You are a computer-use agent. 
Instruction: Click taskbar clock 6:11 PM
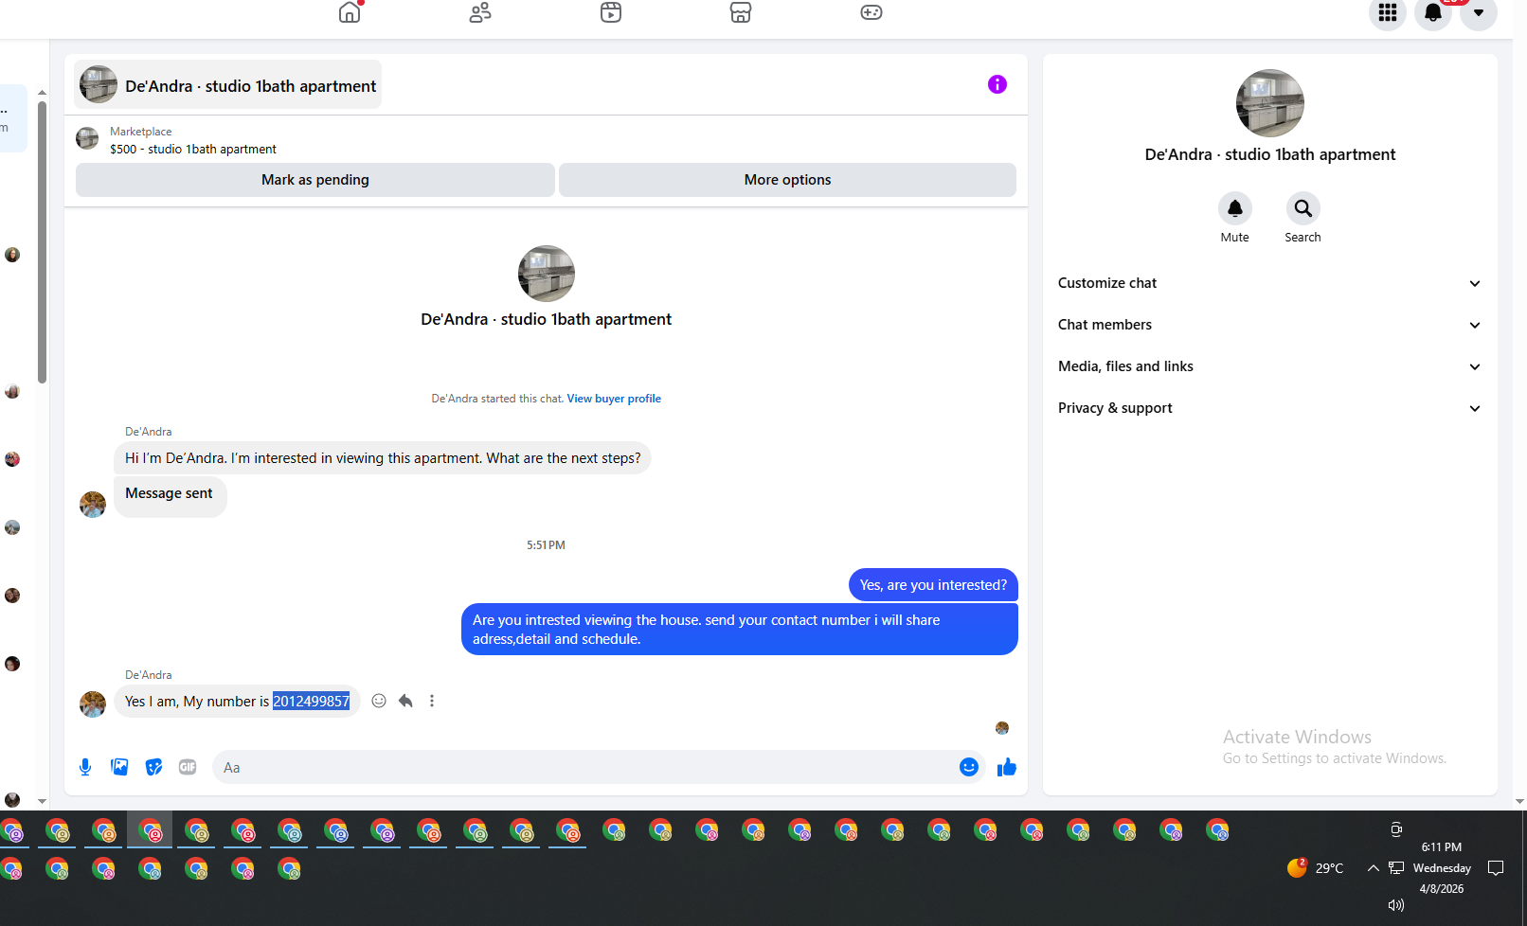coord(1442,847)
